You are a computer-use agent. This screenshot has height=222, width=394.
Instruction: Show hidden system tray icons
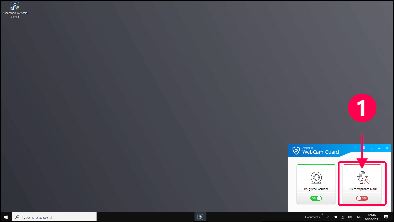pos(328,217)
